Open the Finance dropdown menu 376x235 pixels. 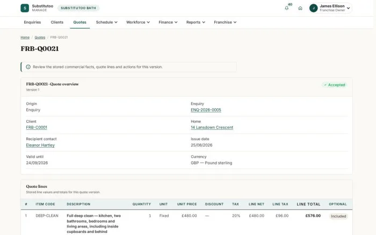pyautogui.click(x=168, y=23)
